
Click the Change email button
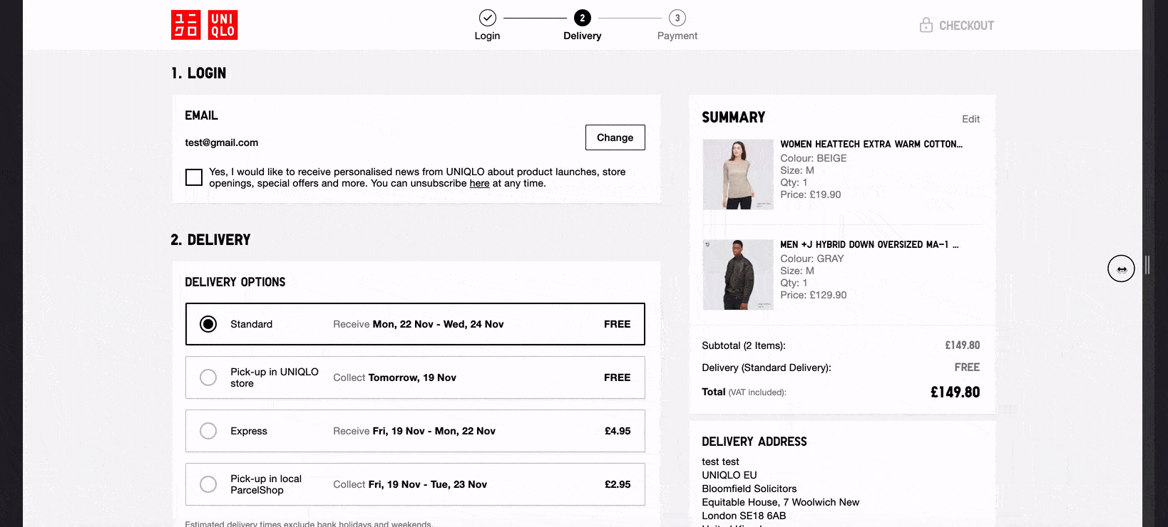point(615,137)
